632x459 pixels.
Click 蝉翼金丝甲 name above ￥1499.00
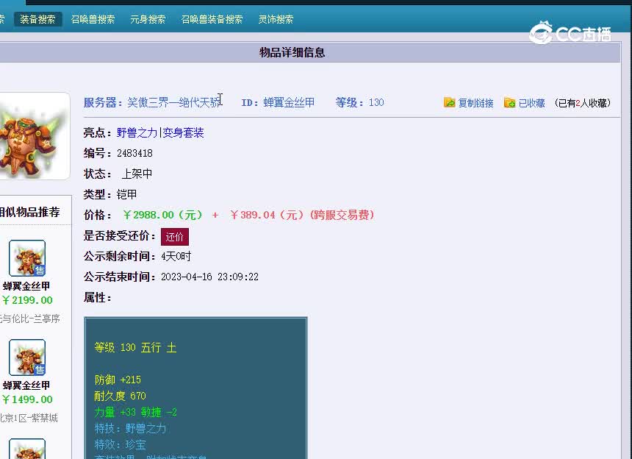(26, 385)
